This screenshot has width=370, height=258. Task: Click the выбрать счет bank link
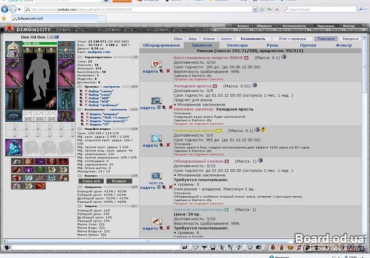[99, 52]
